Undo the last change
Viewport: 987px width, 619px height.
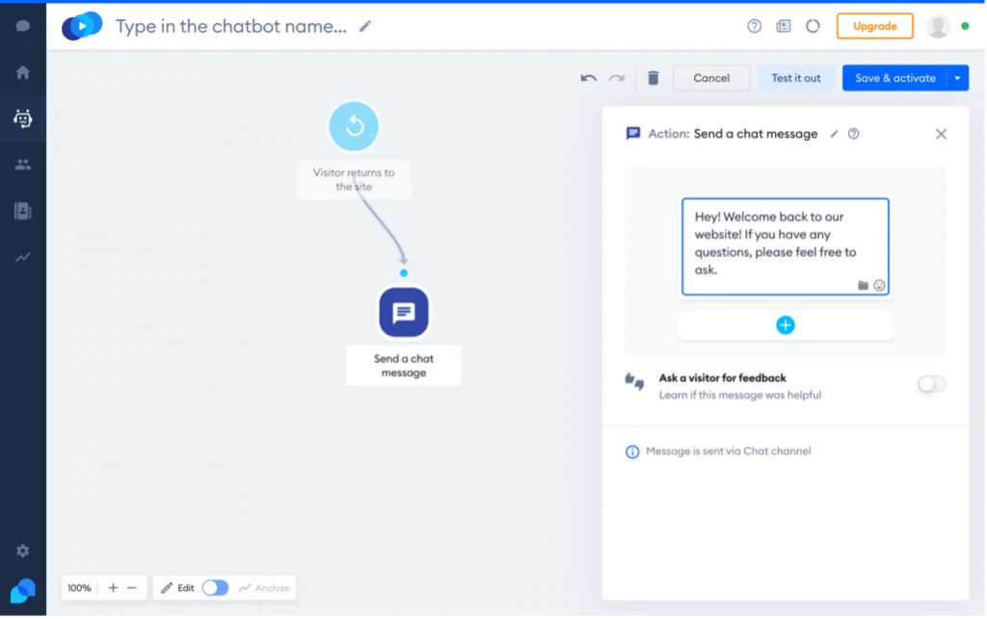pos(588,78)
